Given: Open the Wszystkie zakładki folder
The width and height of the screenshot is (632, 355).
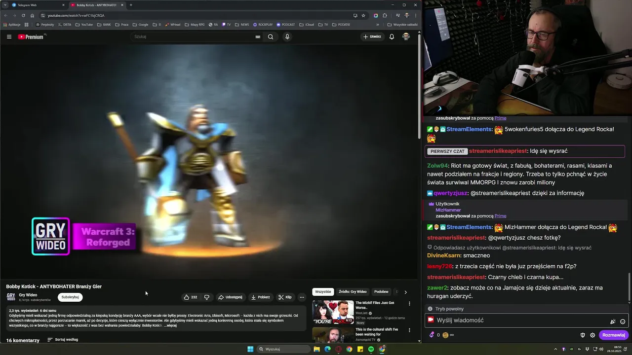Looking at the screenshot, I should [x=402, y=24].
